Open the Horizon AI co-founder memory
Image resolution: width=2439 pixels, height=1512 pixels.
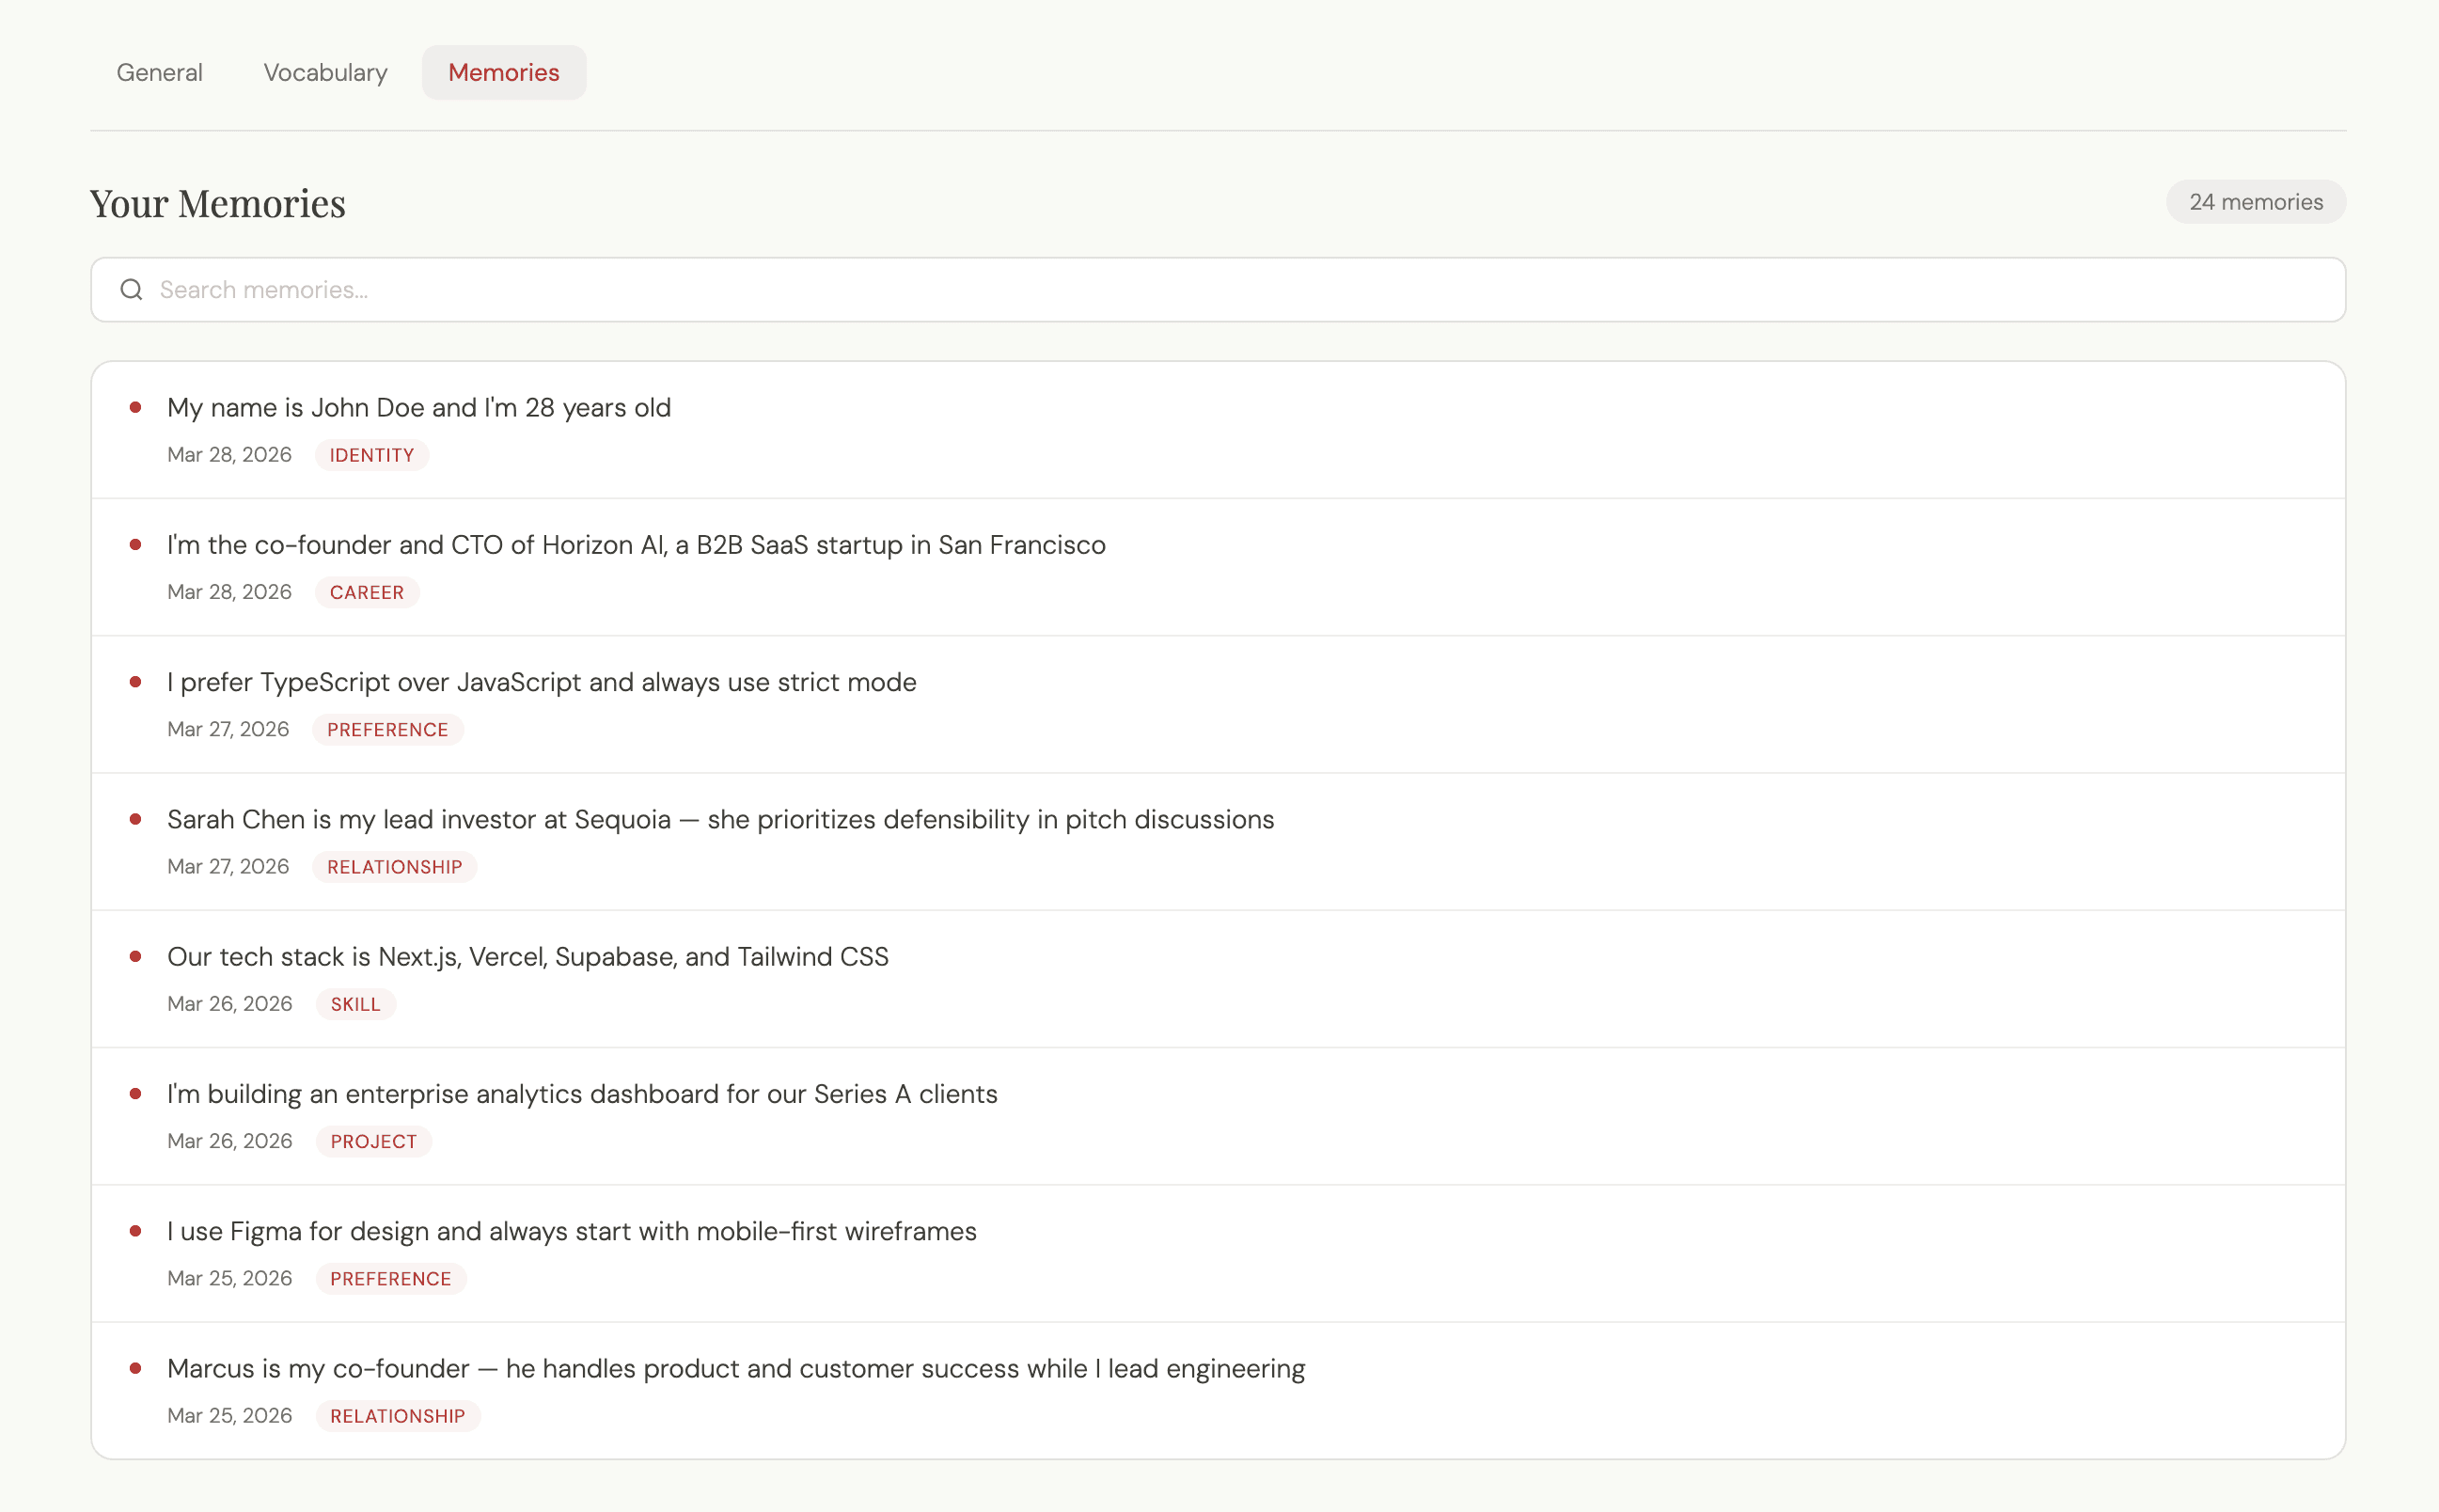(x=635, y=545)
